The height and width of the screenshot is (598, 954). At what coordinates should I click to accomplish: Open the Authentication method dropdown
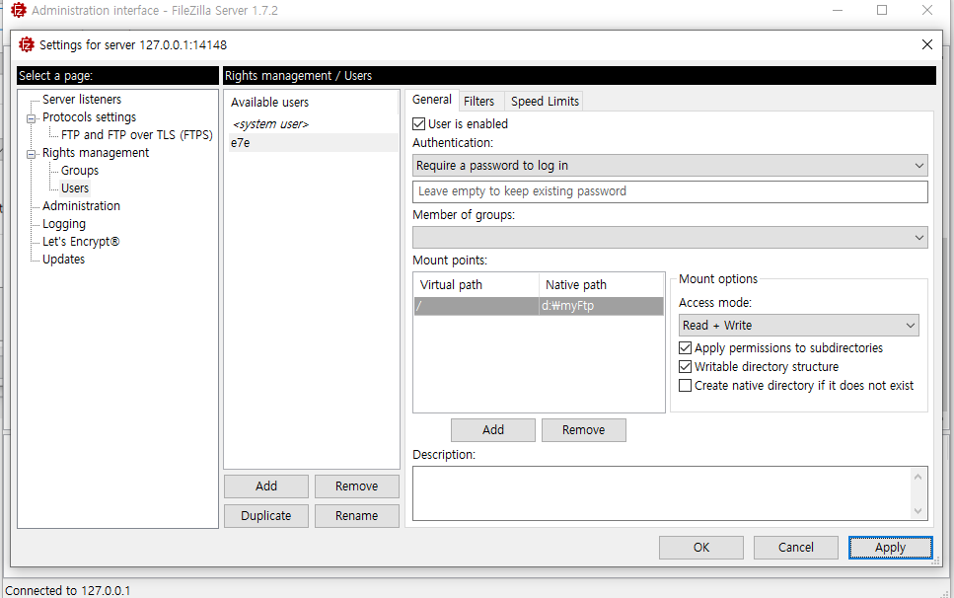click(x=670, y=166)
